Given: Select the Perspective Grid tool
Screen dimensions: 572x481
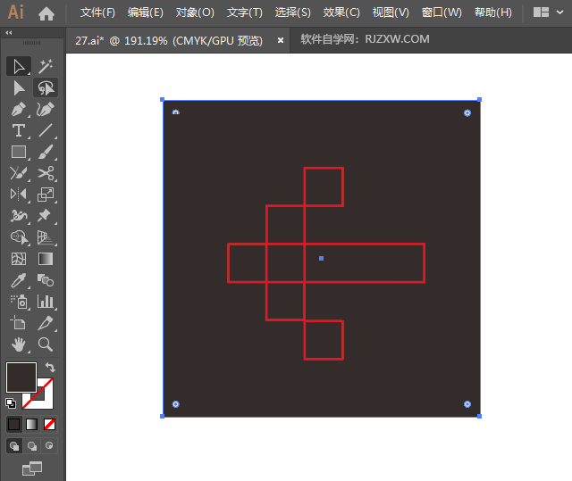Looking at the screenshot, I should (46, 237).
